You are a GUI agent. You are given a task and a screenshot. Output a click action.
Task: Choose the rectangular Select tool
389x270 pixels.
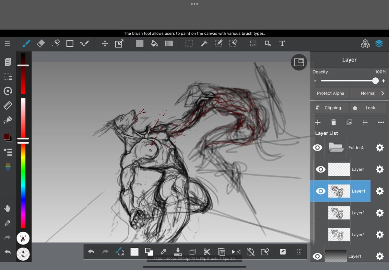[189, 43]
